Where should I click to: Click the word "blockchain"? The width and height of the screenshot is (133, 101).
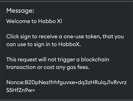pos(95,59)
